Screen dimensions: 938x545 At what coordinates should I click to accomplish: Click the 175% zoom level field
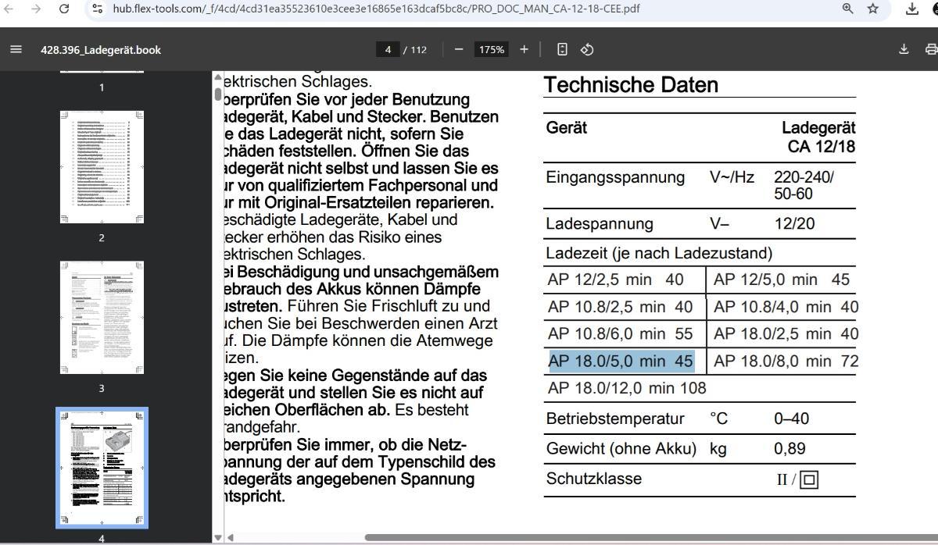pyautogui.click(x=492, y=49)
